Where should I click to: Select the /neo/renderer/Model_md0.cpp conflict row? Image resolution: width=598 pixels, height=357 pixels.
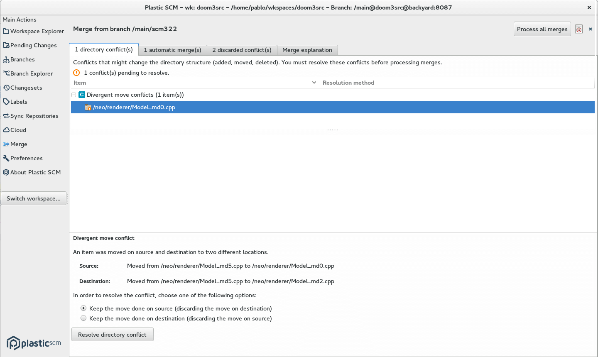tap(333, 107)
